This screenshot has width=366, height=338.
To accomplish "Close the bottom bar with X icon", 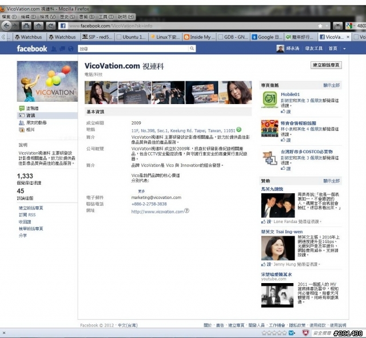I will pos(4,333).
